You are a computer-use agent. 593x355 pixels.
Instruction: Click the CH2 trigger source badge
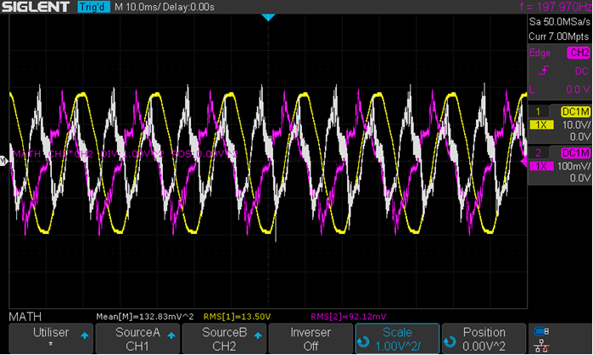[x=579, y=53]
